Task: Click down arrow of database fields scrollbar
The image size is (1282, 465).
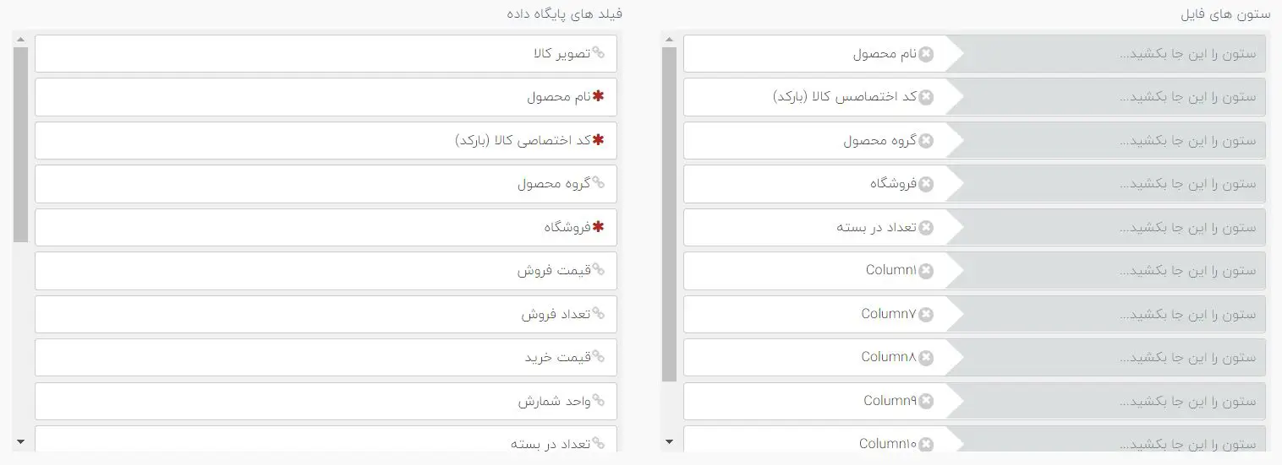Action: [20, 441]
